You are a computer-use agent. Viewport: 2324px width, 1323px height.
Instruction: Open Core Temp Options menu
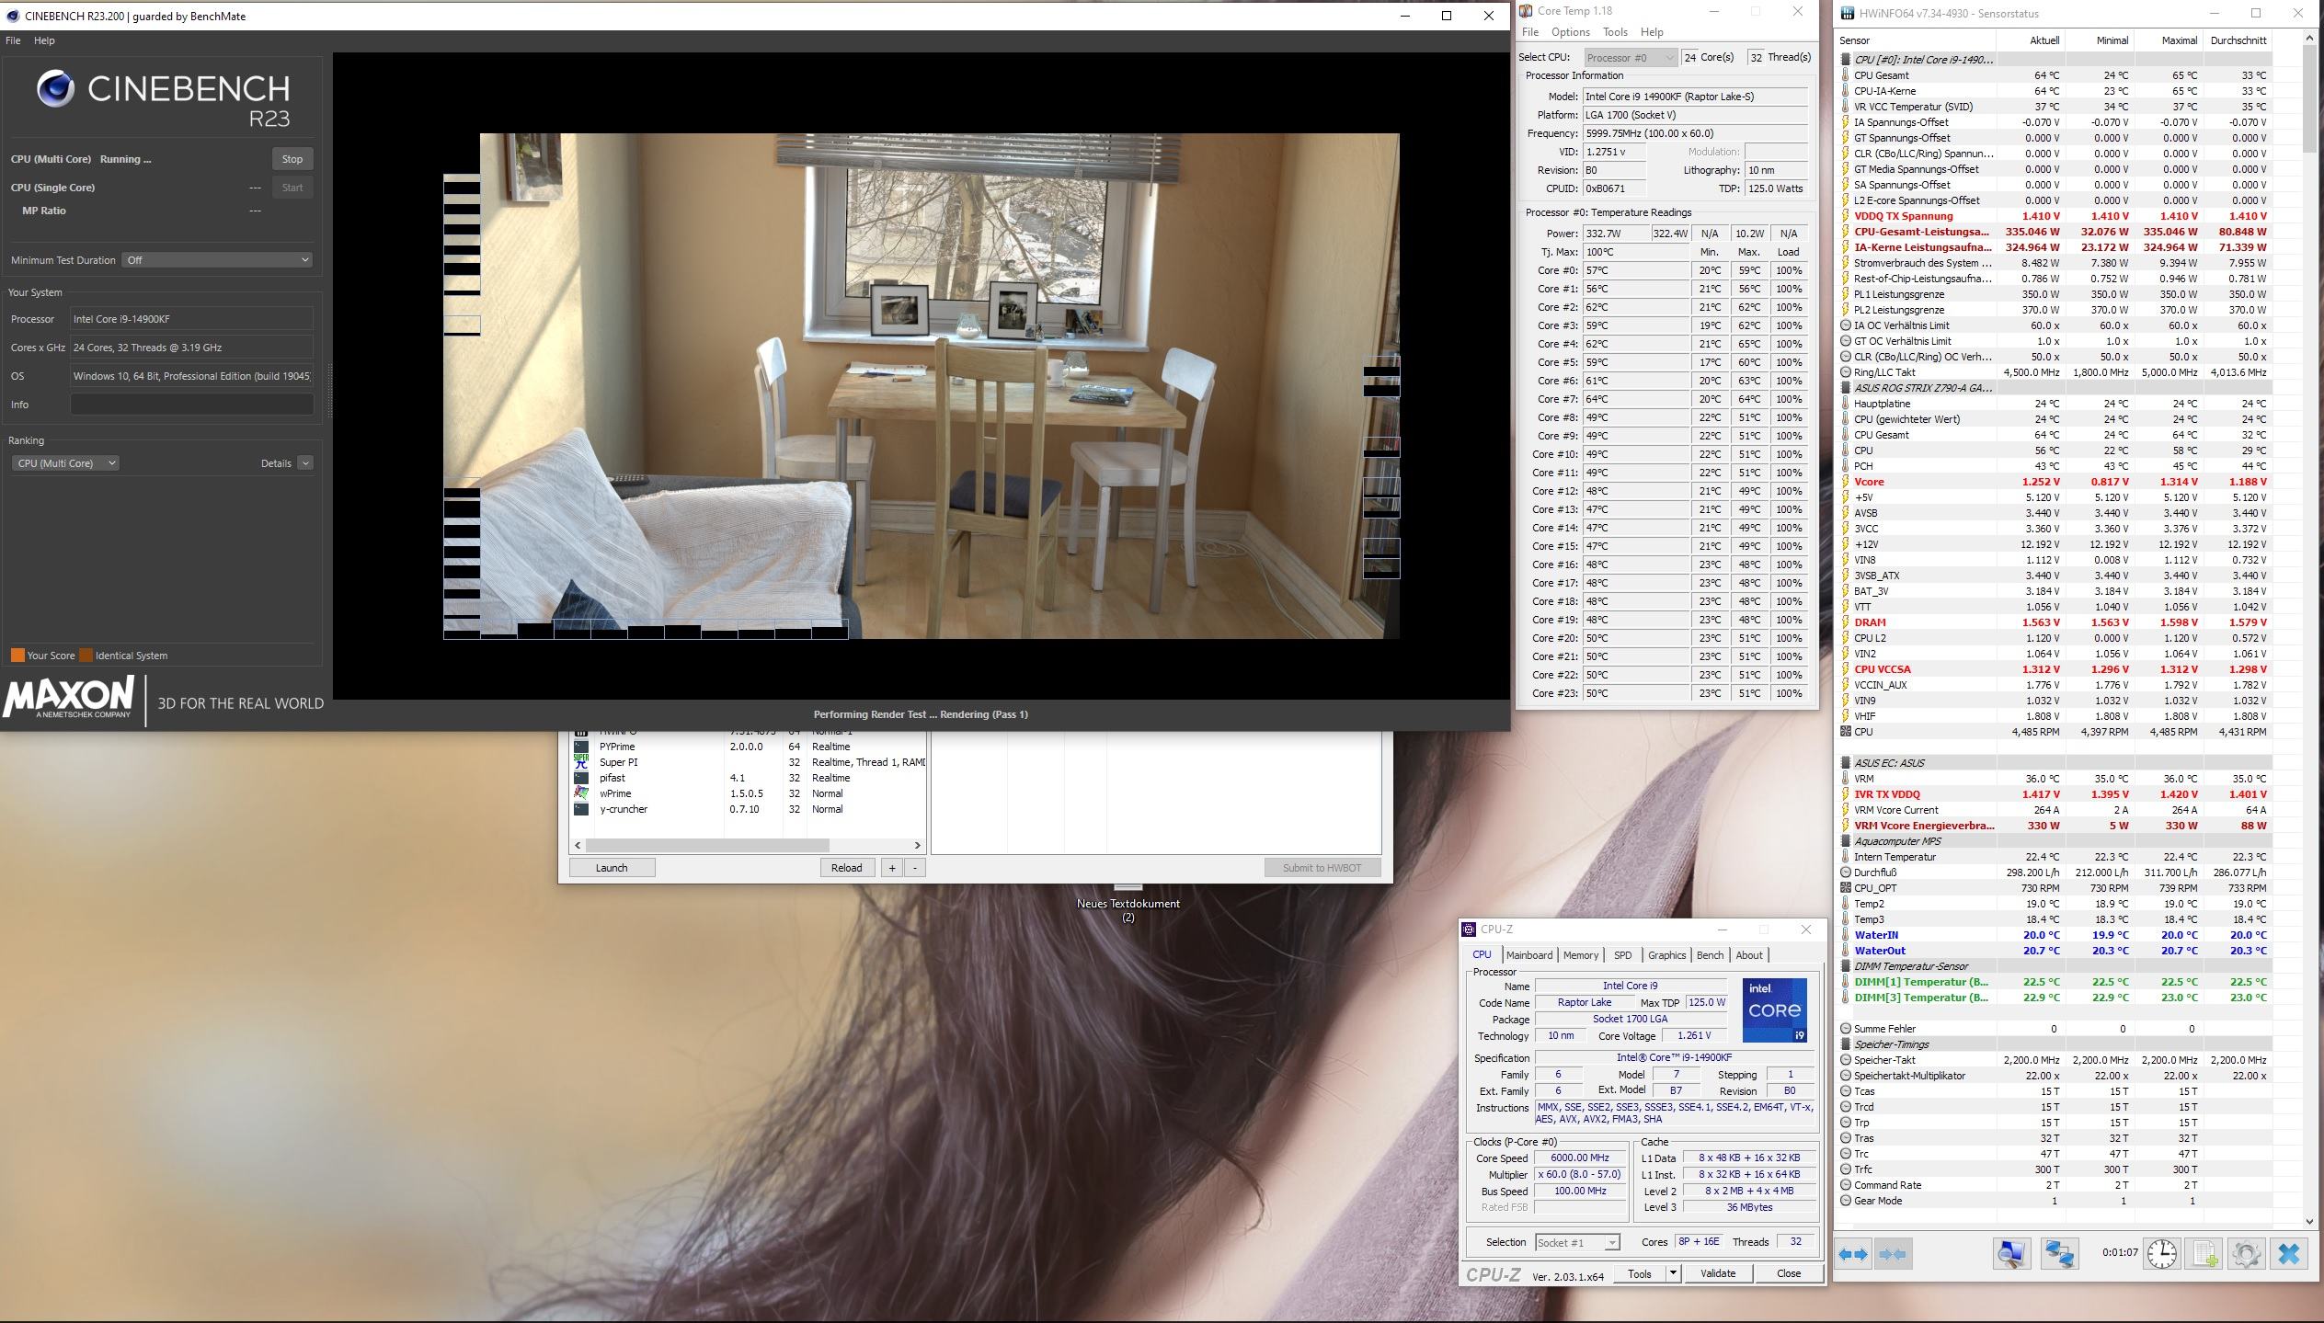click(x=1571, y=32)
